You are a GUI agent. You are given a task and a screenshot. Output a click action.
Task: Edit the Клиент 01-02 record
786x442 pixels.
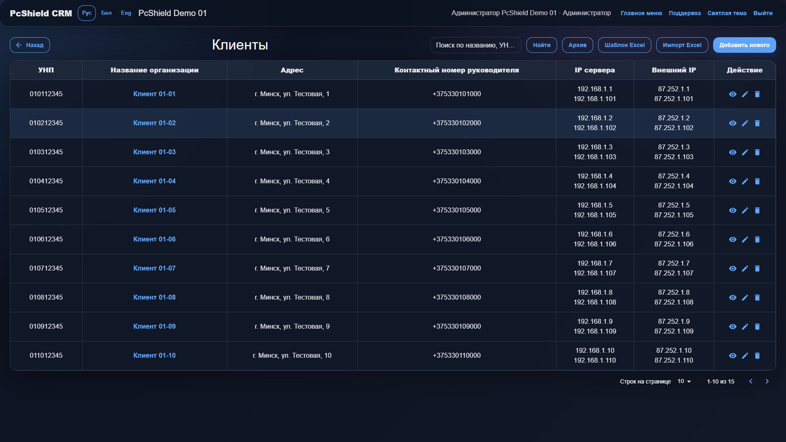click(x=745, y=123)
